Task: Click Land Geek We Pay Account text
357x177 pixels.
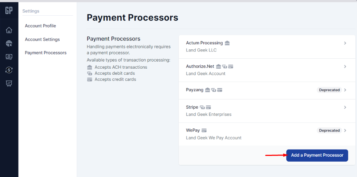Action: (214, 138)
